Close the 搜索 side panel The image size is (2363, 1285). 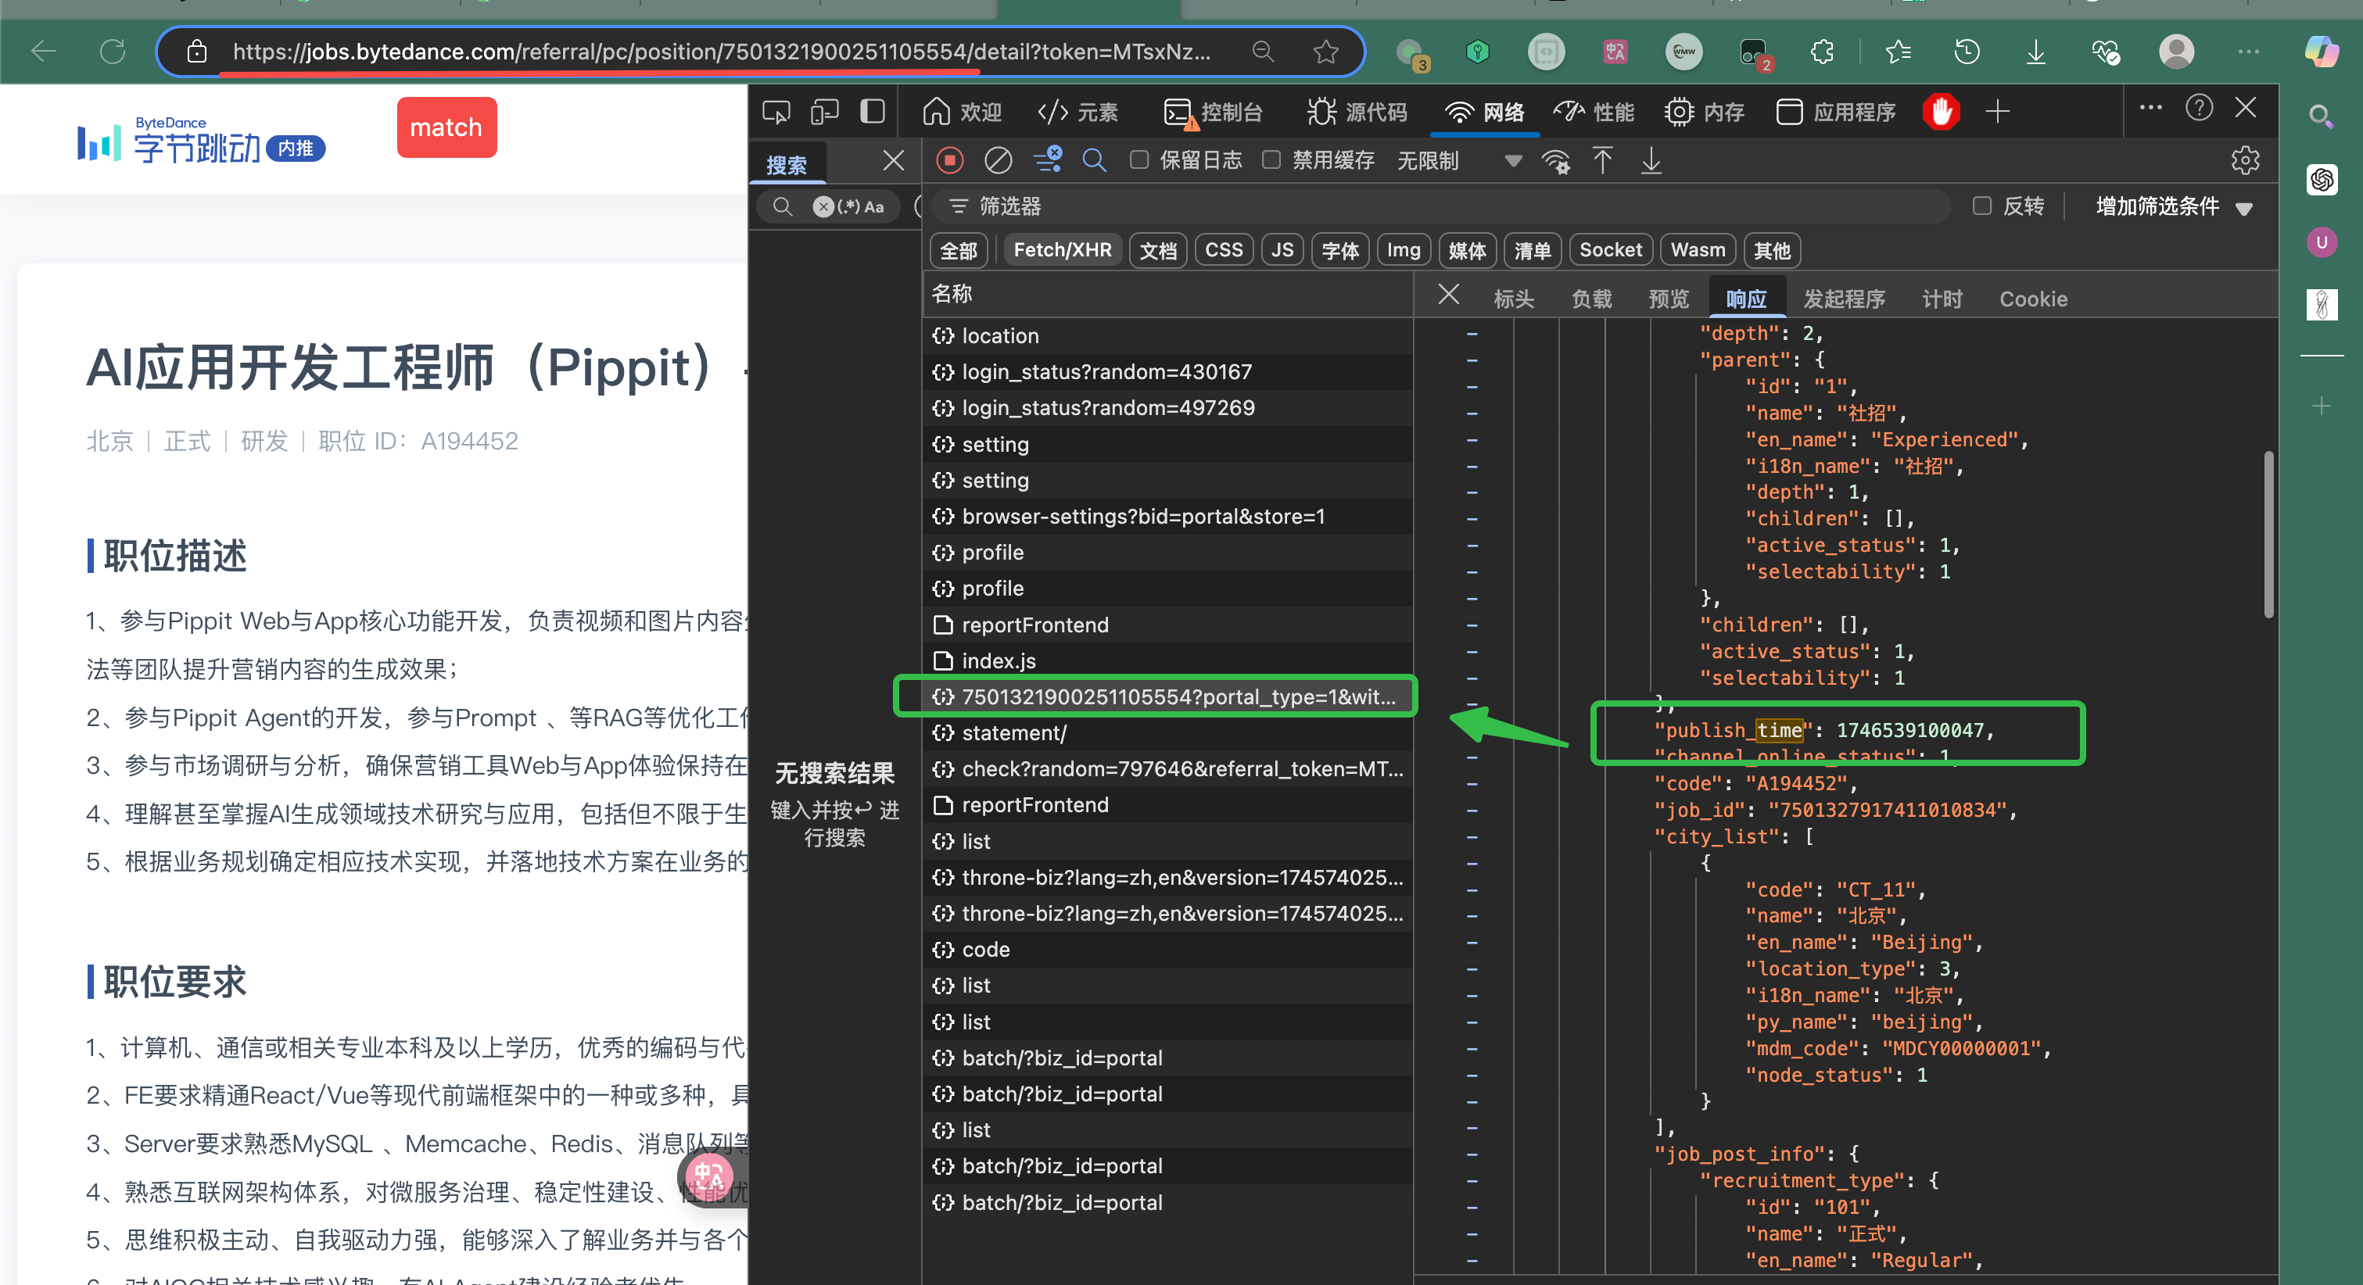[x=892, y=162]
